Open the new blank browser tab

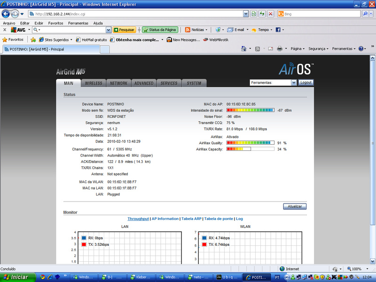(104, 49)
